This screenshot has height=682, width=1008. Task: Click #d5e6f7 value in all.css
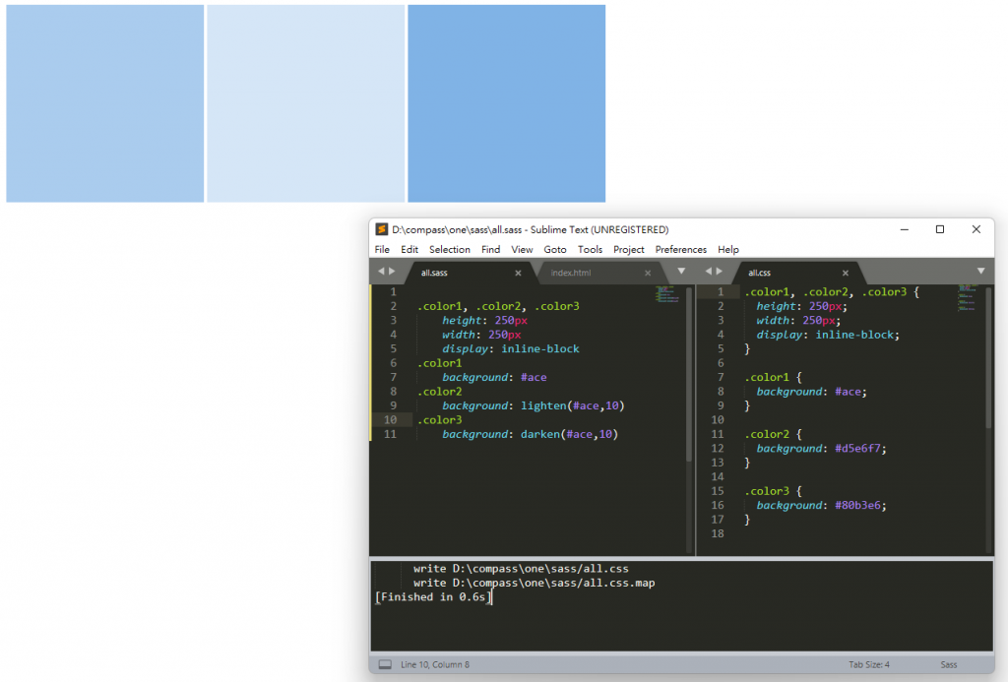(x=857, y=448)
